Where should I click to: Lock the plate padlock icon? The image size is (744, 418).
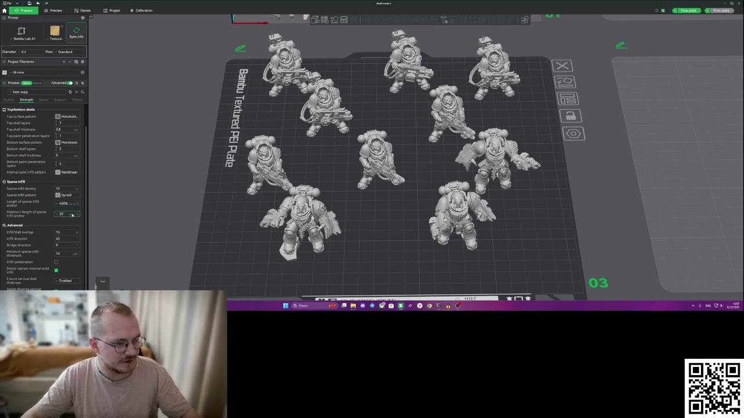click(570, 116)
